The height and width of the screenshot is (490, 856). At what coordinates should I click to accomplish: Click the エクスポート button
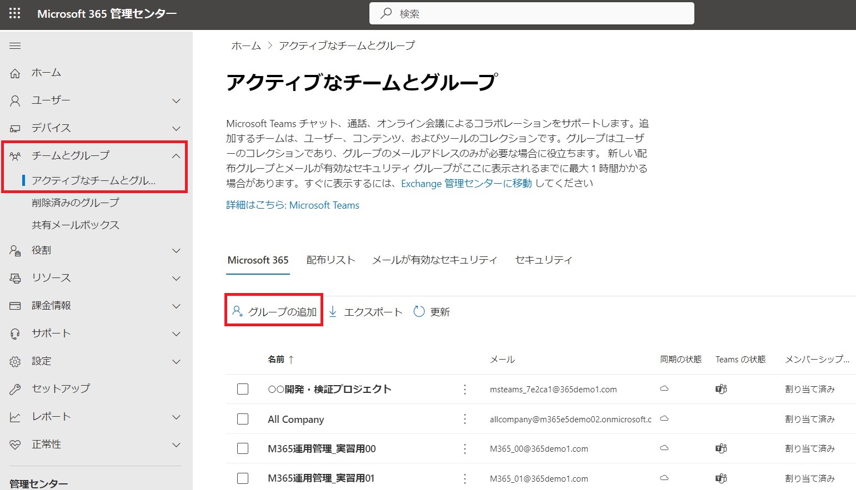[366, 311]
